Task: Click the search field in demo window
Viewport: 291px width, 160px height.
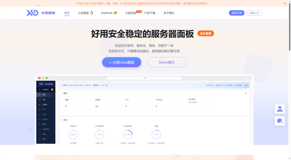Action: [x=144, y=78]
